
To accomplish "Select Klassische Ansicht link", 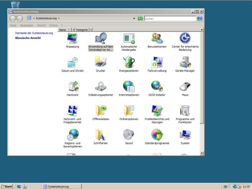I will tap(28, 38).
